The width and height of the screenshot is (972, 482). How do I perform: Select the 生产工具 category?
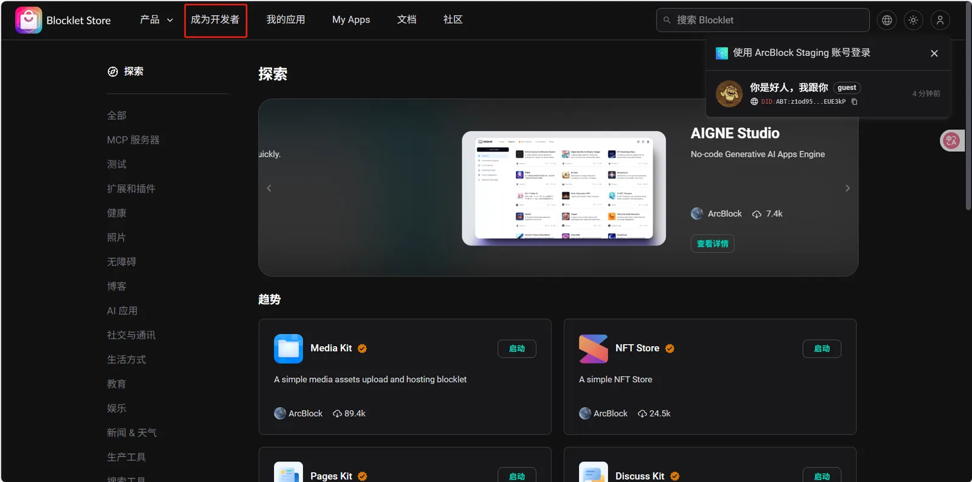tap(126, 456)
